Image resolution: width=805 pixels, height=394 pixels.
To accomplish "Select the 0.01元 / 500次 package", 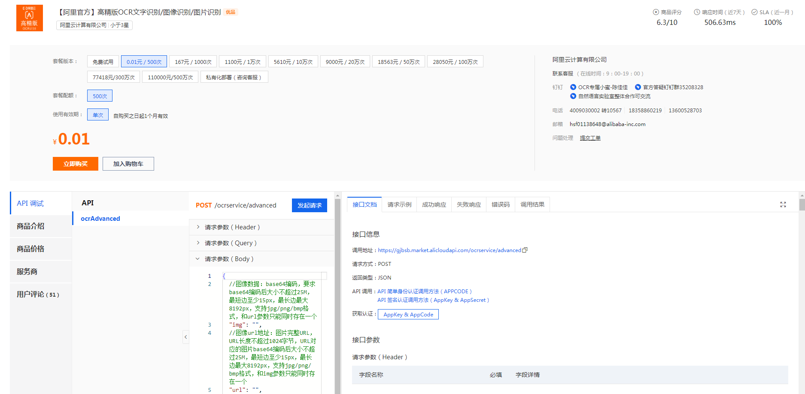I will [x=144, y=62].
